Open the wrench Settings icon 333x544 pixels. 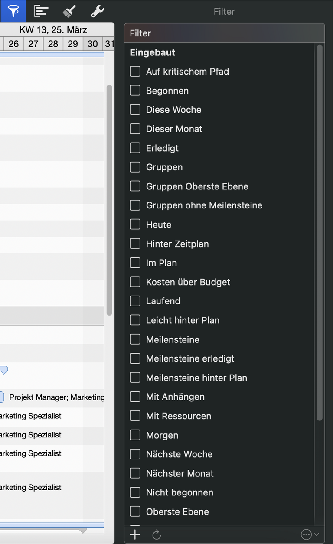tap(97, 11)
